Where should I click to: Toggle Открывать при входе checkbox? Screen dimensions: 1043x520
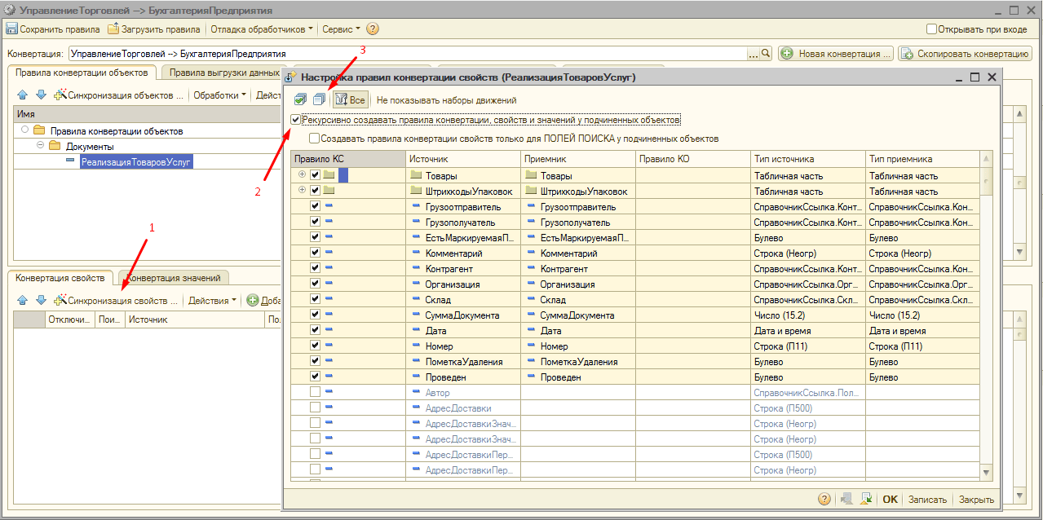(931, 29)
